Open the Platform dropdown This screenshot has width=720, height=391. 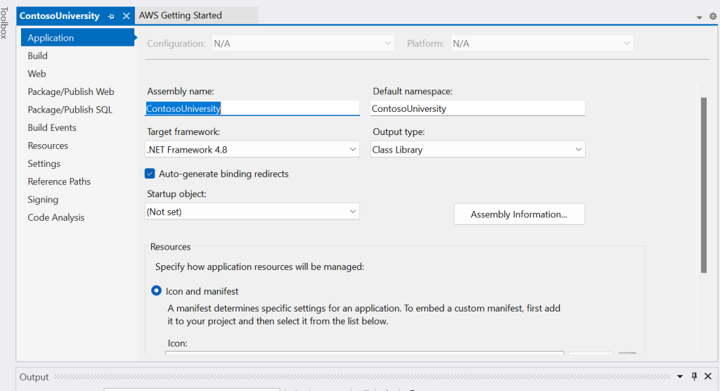tap(542, 43)
